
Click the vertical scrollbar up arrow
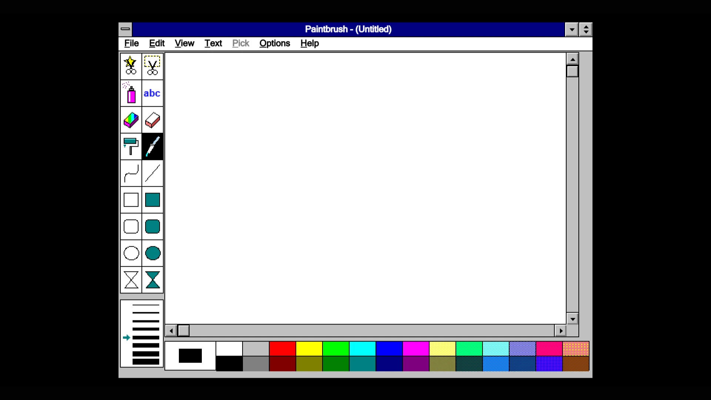(573, 59)
